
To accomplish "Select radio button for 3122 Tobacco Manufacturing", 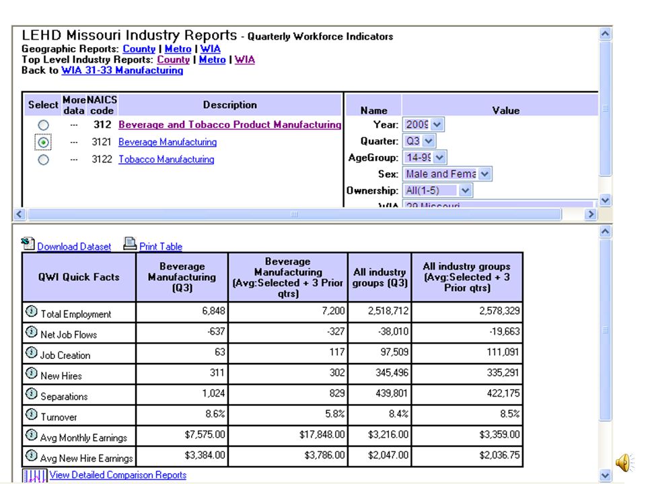I will point(43,160).
